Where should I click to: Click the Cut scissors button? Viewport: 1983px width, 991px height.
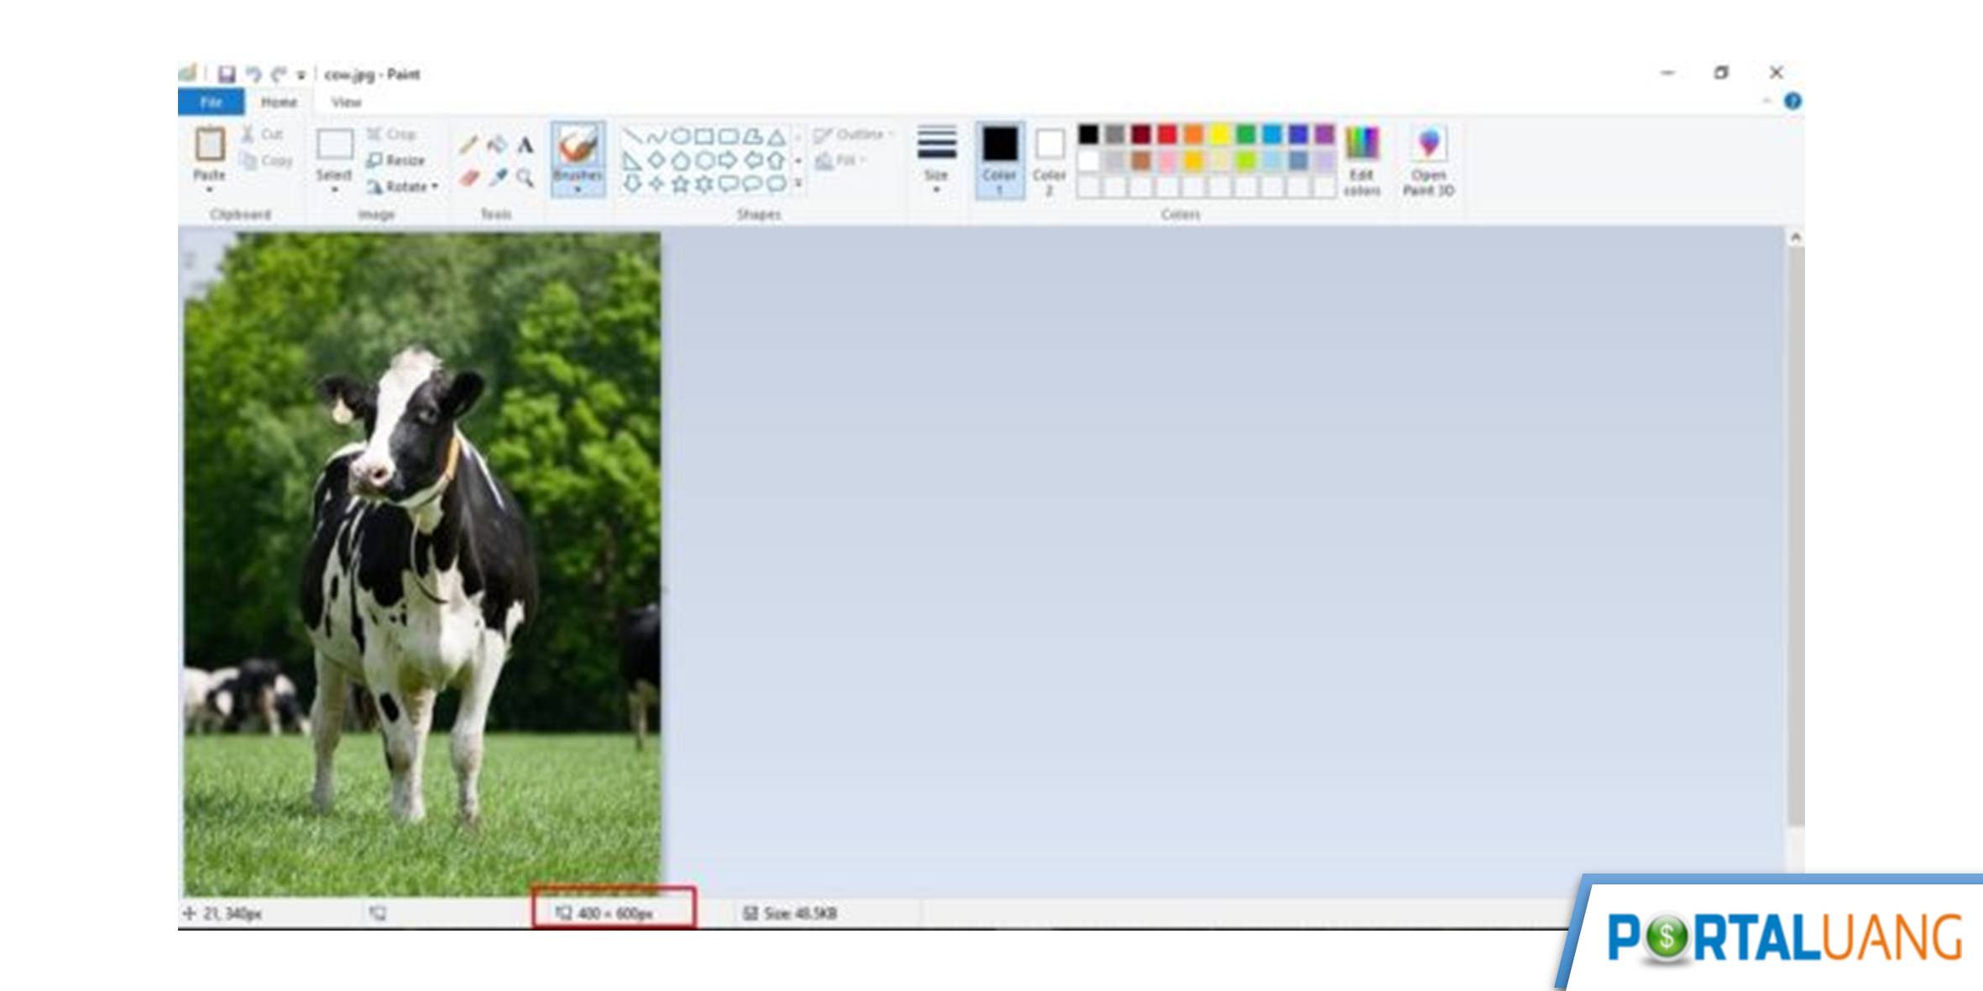(x=263, y=134)
